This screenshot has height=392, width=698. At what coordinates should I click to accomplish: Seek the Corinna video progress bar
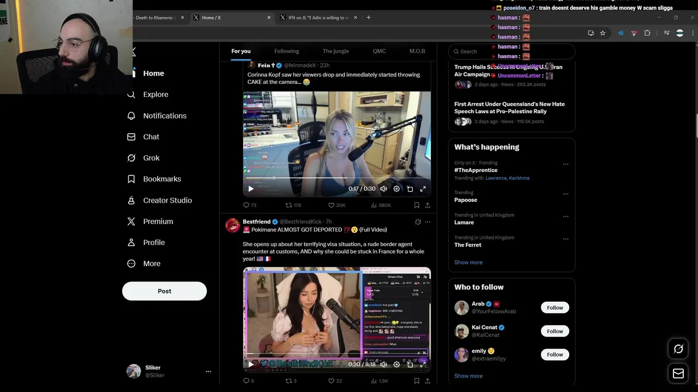tap(336, 178)
